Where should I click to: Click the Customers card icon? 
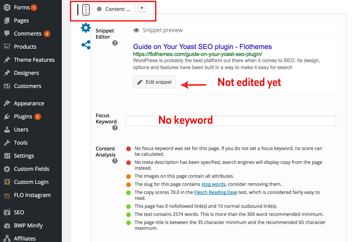pyautogui.click(x=7, y=86)
